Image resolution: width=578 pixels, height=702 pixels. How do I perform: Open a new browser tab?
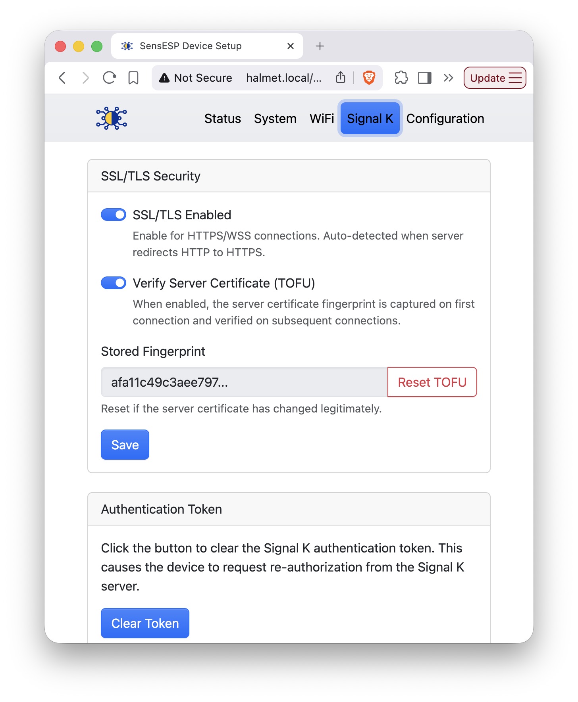click(320, 46)
